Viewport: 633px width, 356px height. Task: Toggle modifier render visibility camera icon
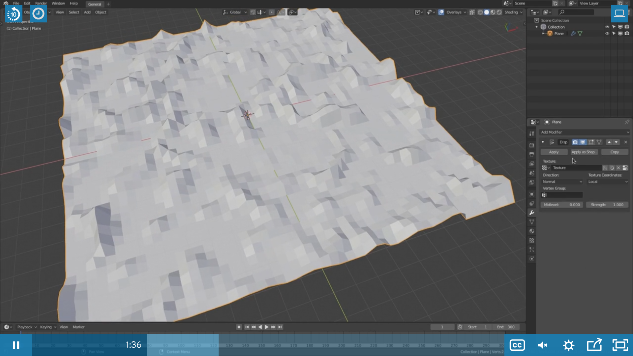575,142
